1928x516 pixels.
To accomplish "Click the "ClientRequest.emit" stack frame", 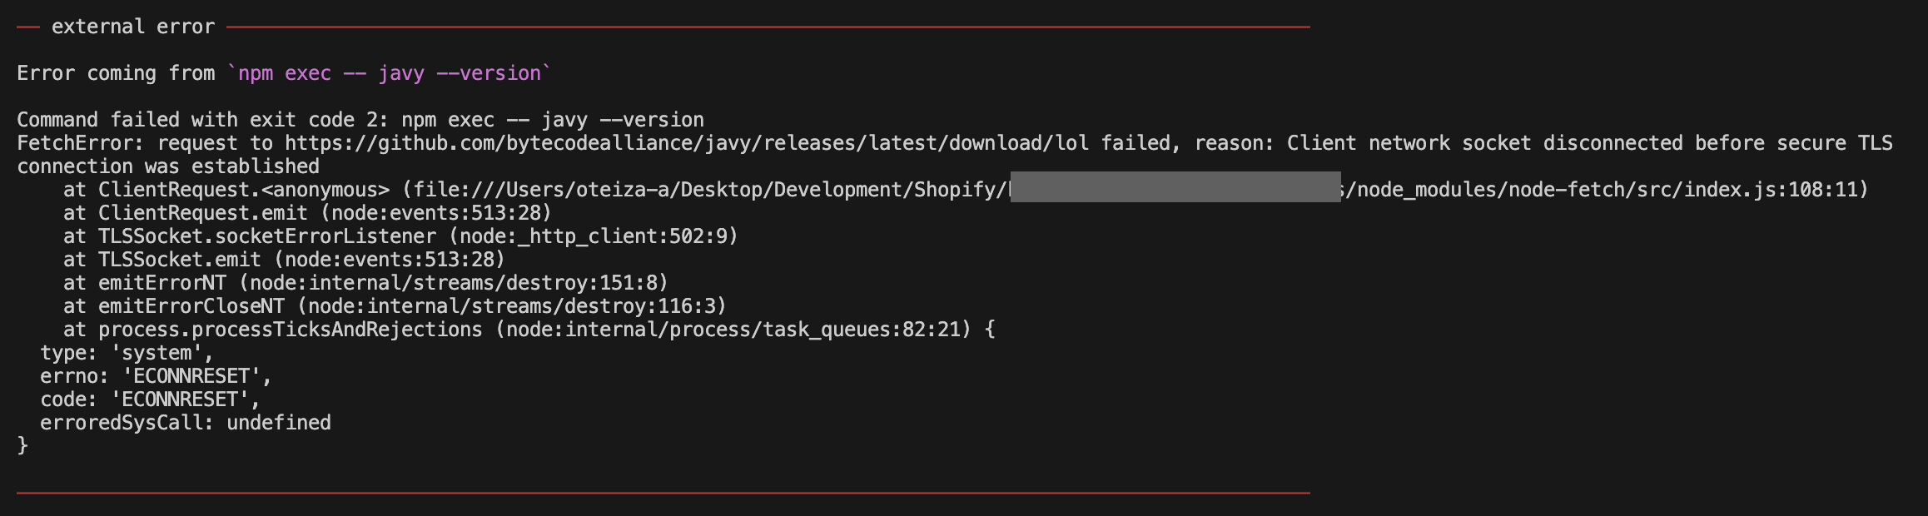I will [x=202, y=213].
